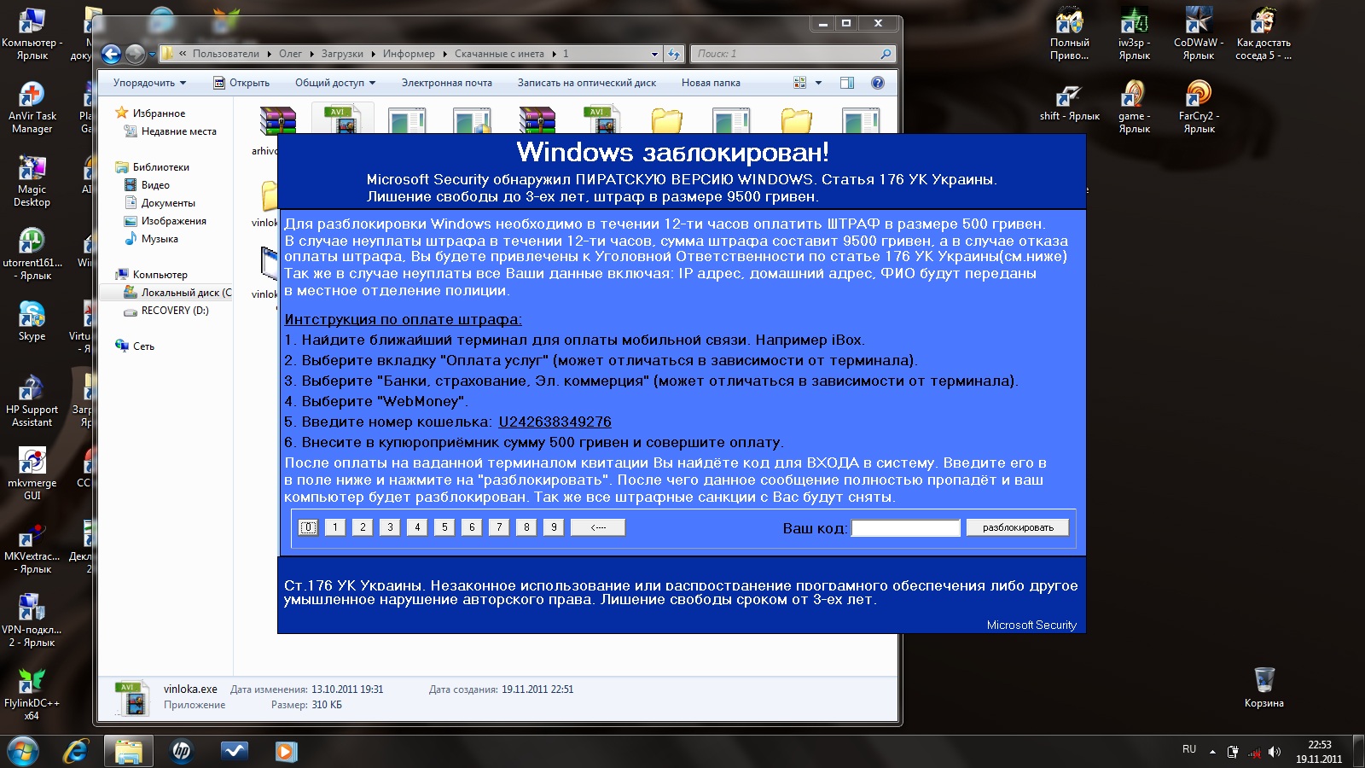1365x768 pixels.
Task: Click Открыть in Explorer toolbar
Action: pos(241,83)
